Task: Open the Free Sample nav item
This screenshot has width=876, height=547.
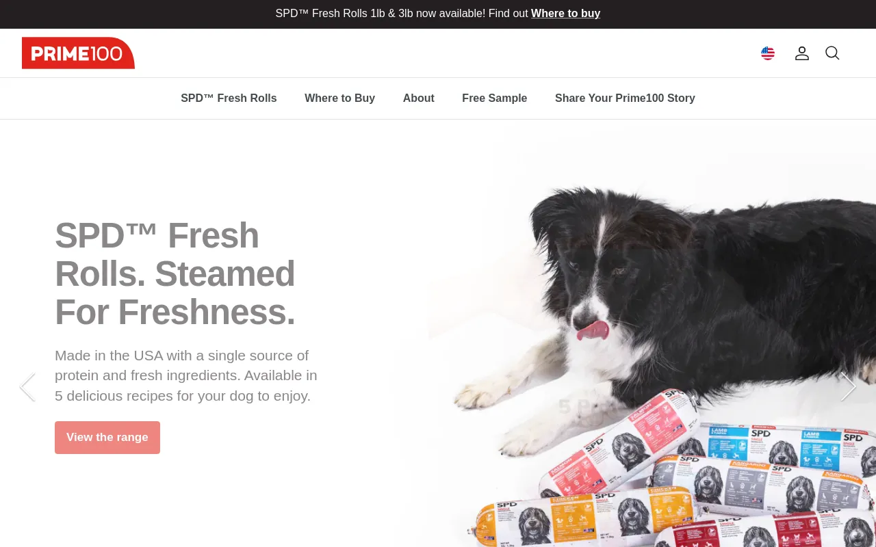Action: 494,98
